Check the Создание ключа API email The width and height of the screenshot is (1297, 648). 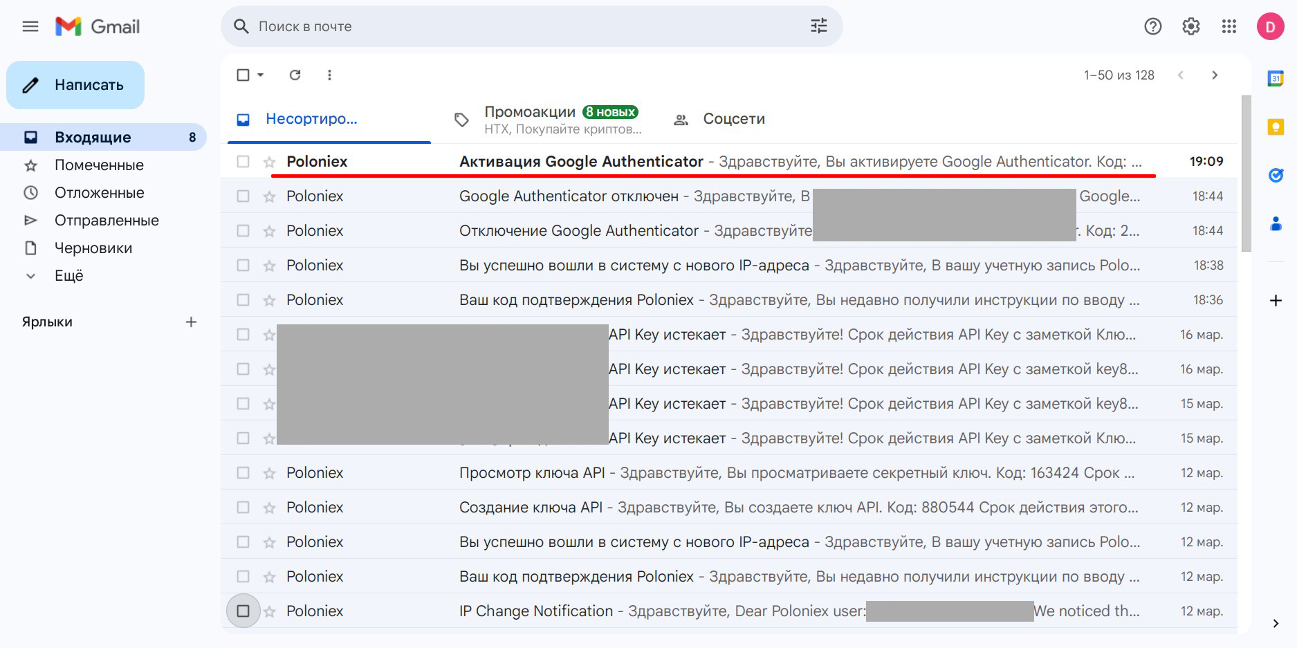click(243, 507)
